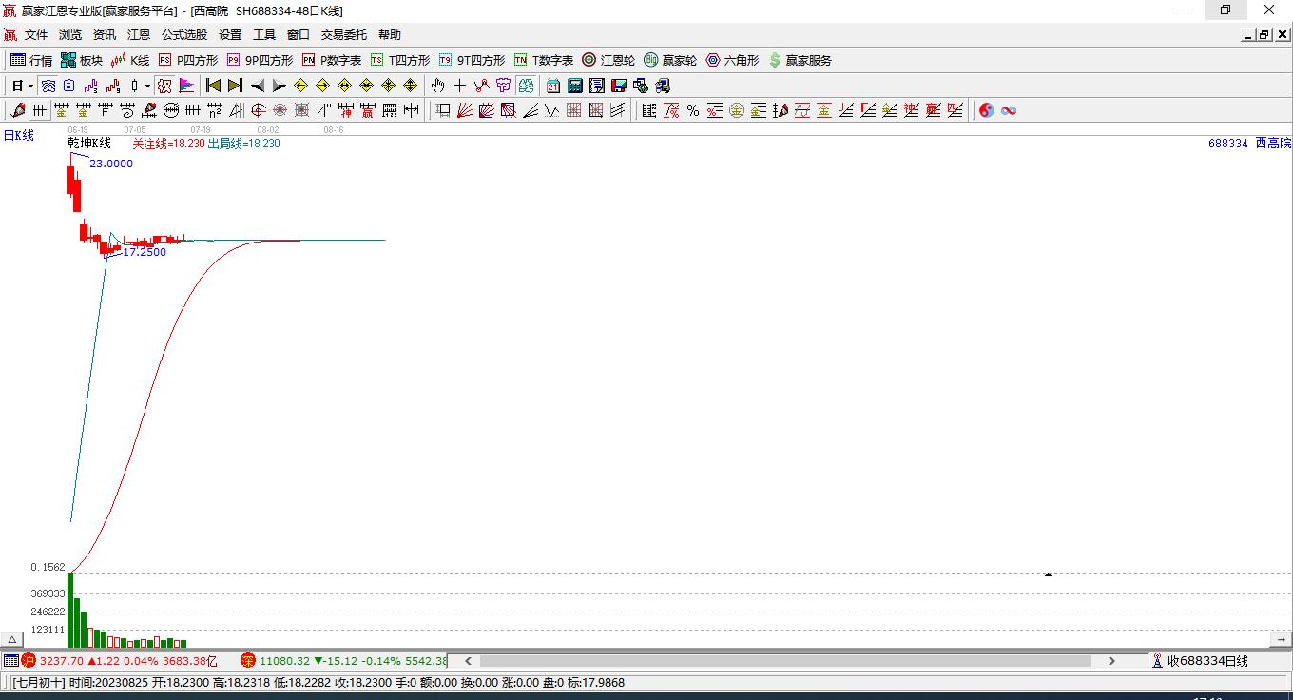The image size is (1293, 700).
Task: Open the 江恩轮 Gann wheel tool
Action: coord(608,60)
